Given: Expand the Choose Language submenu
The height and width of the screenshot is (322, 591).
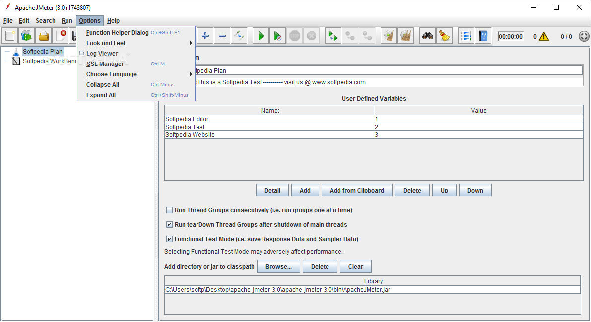Looking at the screenshot, I should 135,74.
